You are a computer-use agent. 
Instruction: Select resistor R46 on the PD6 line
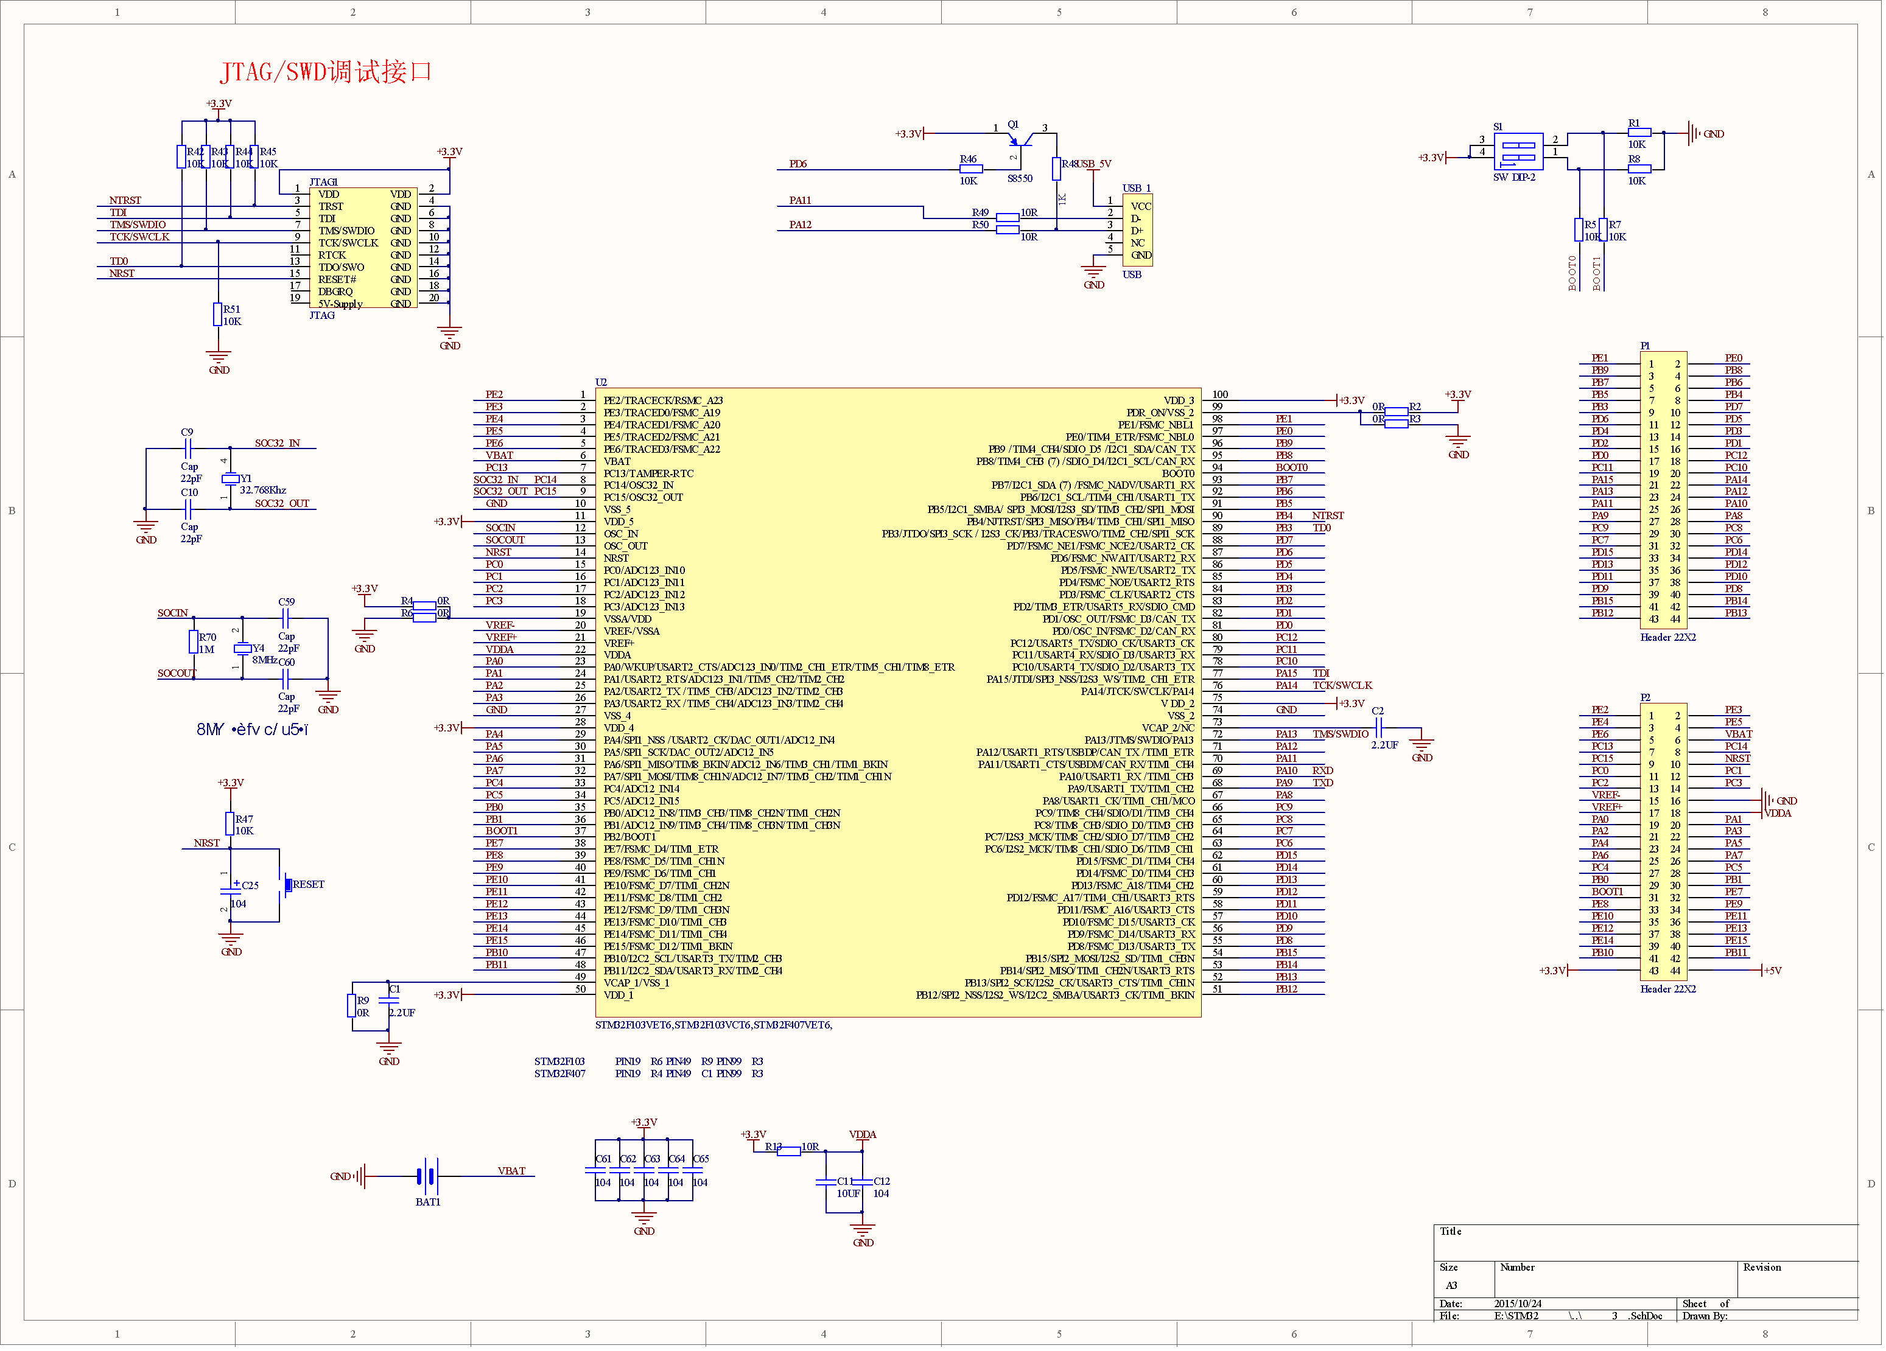[x=970, y=170]
